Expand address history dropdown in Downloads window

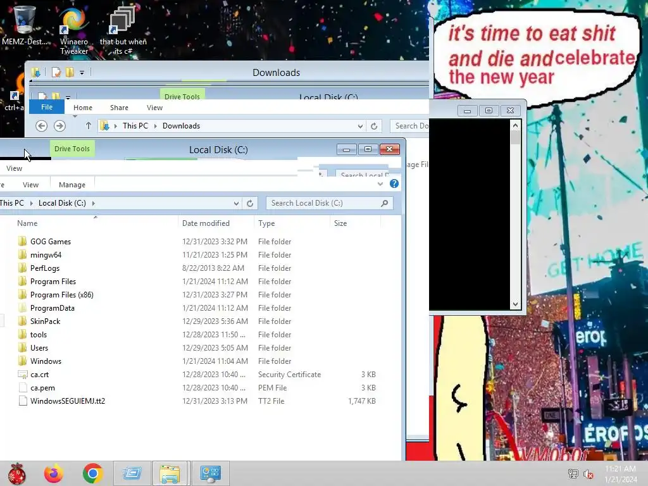pyautogui.click(x=360, y=126)
